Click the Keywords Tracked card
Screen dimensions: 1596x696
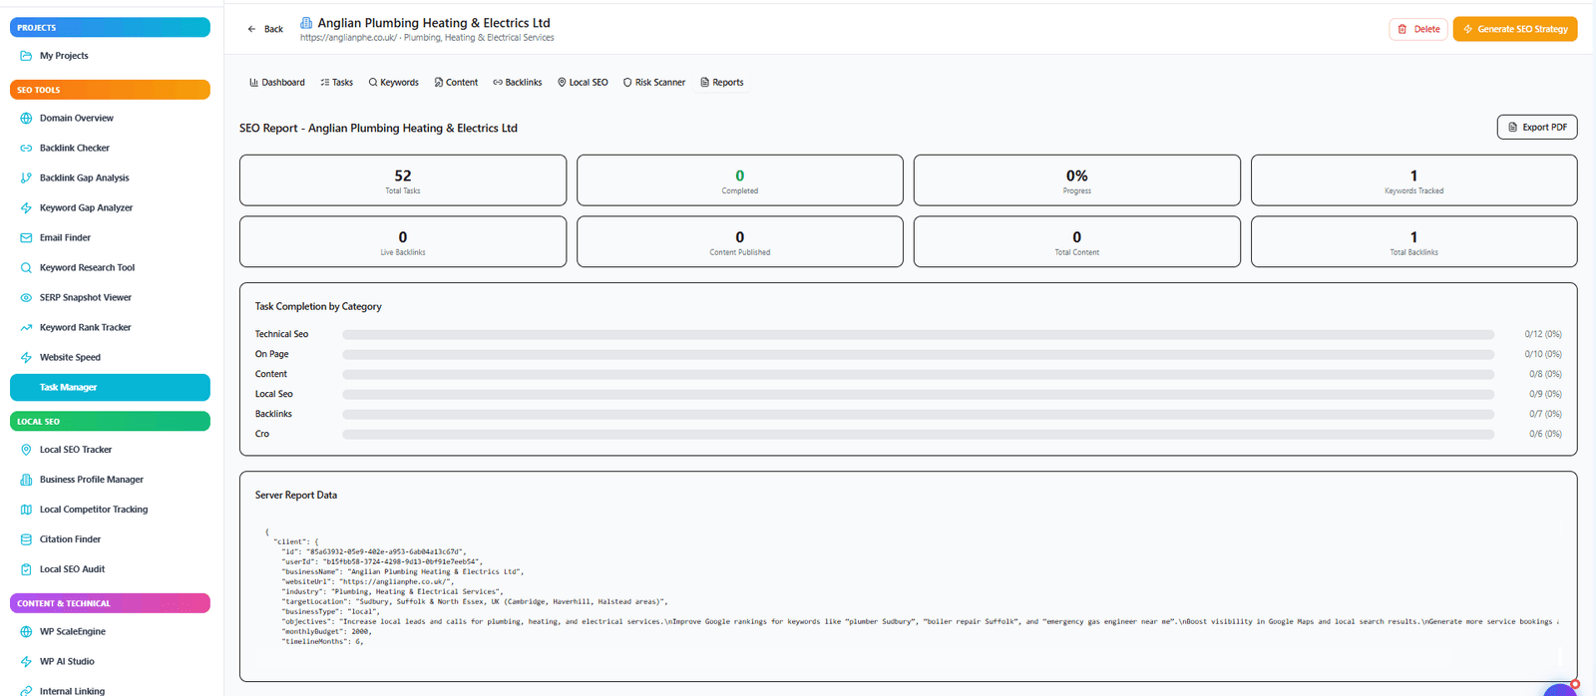pos(1413,180)
